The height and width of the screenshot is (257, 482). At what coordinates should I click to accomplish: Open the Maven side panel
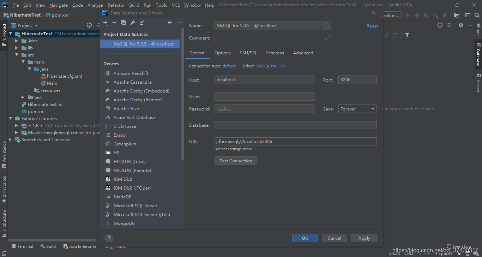coord(478,83)
